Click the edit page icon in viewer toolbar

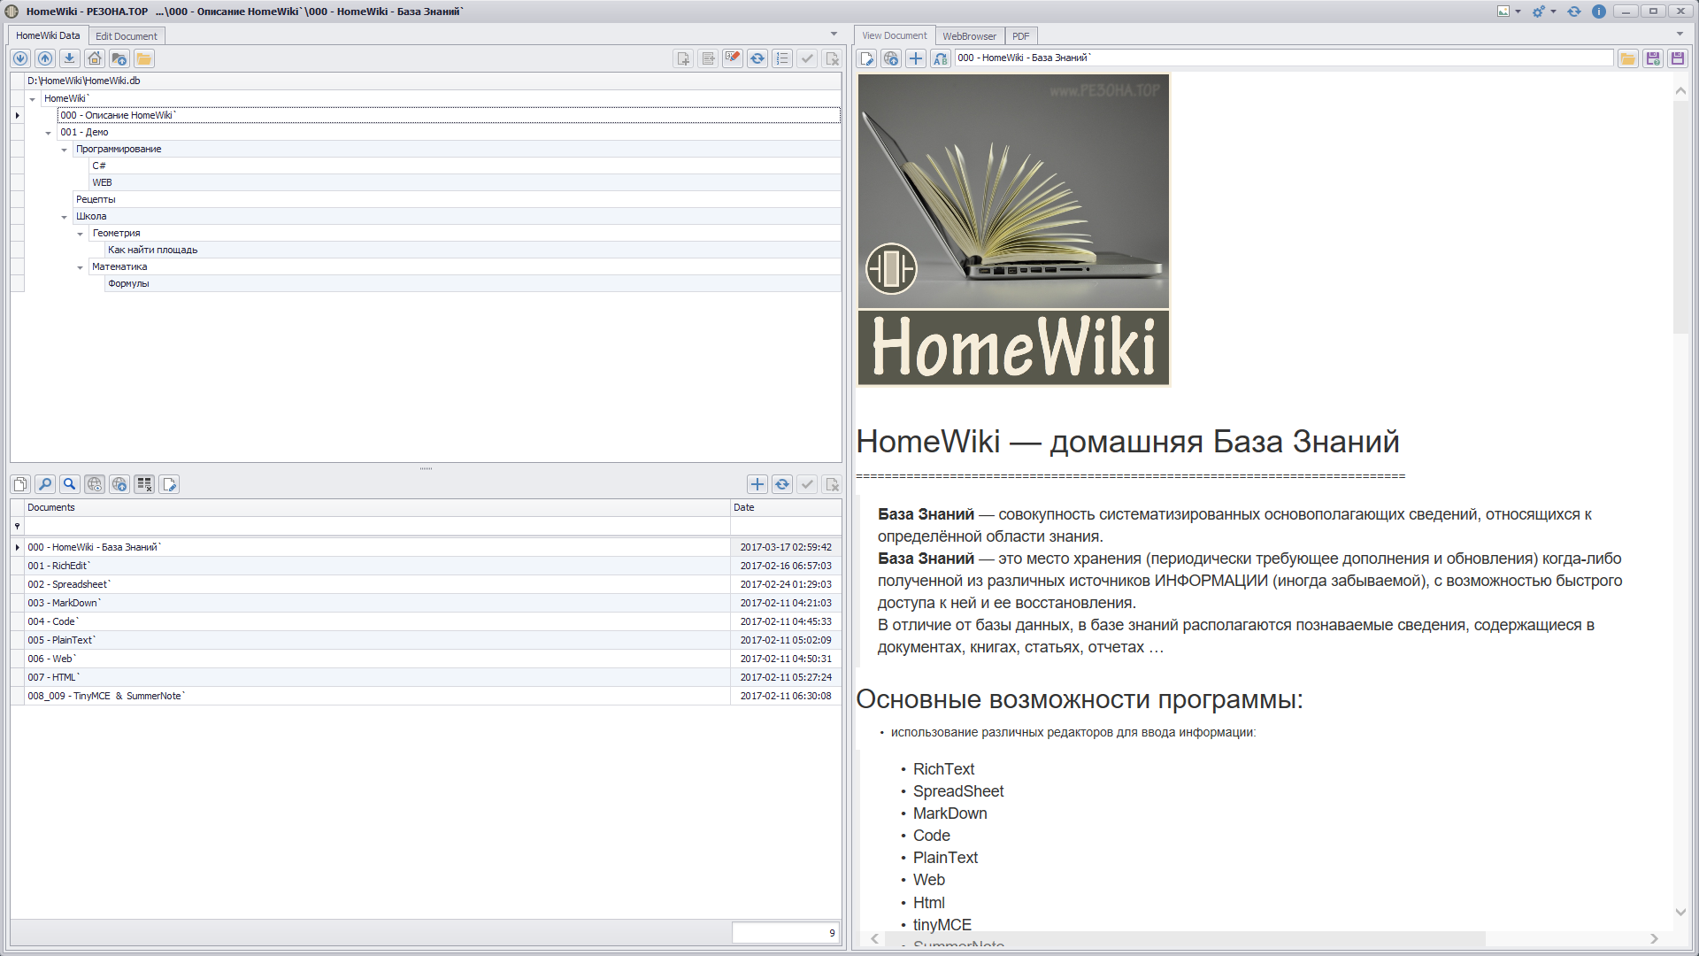866,58
